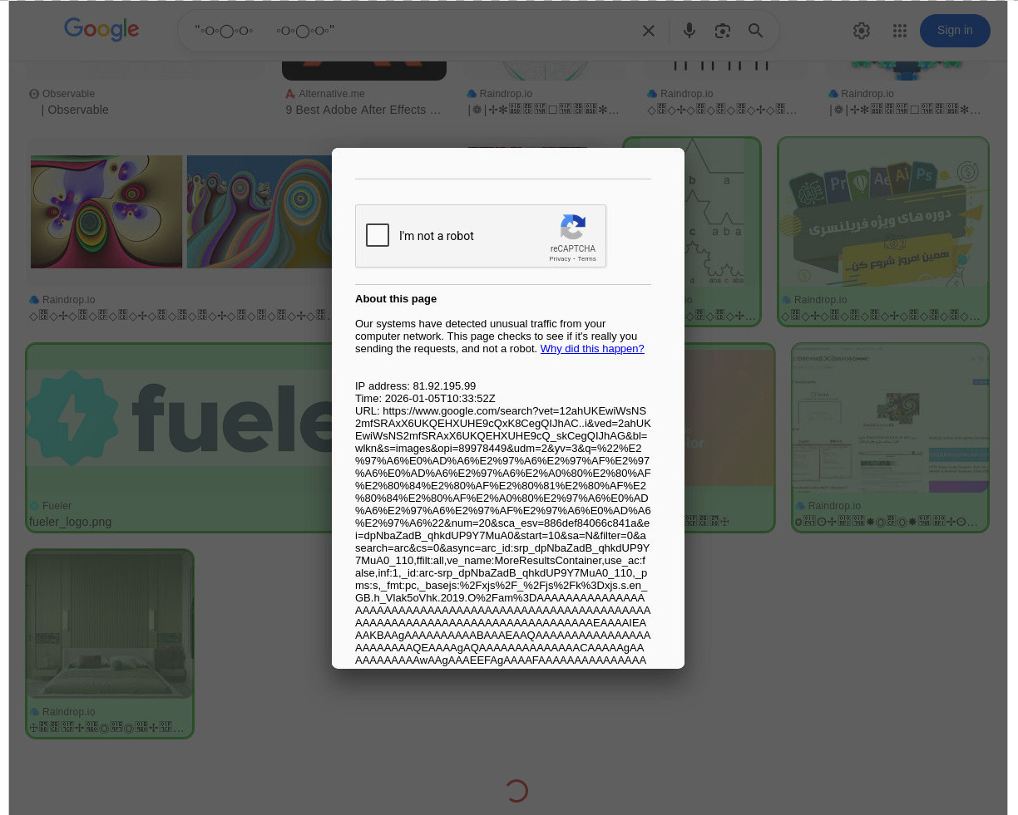Click the reCAPTCHA logo
The height and width of the screenshot is (815, 1018).
[x=572, y=227]
